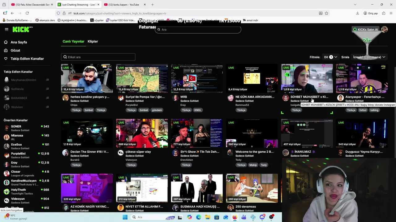Open Microsoft Store from taskbar

(217, 217)
